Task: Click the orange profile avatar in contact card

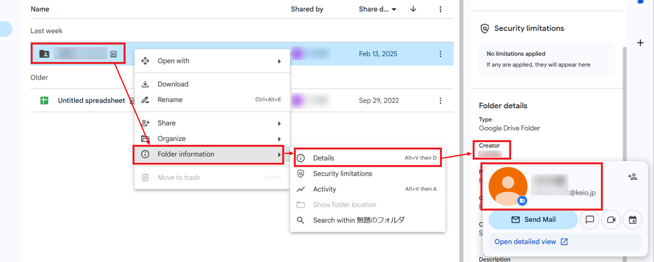Action: 508,186
